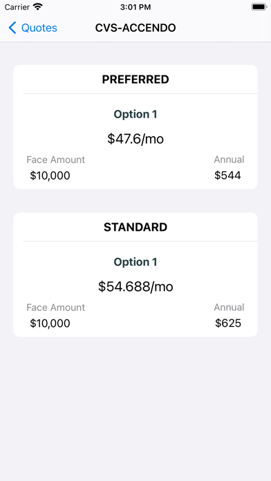Select Option 1 under PREFERRED
271x481 pixels.
coord(135,115)
